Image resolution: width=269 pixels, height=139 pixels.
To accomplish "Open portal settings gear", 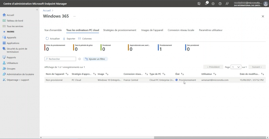I will pos(213,4).
